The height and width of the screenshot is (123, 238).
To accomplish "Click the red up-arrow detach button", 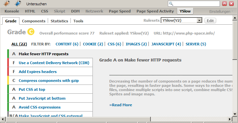I will [x=225, y=4].
